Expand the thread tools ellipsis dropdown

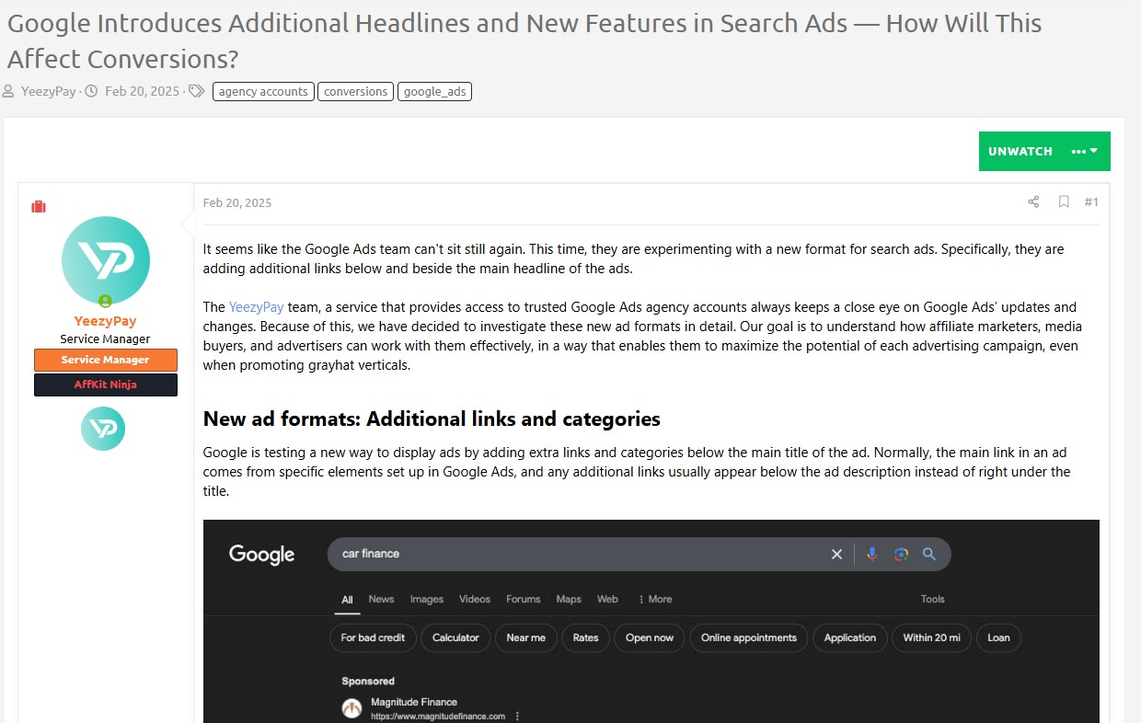point(1086,151)
